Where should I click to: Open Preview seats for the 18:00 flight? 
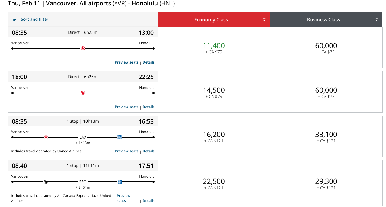[x=127, y=107]
